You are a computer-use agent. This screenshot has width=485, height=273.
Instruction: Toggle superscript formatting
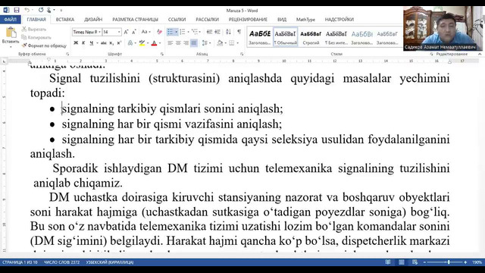119,43
